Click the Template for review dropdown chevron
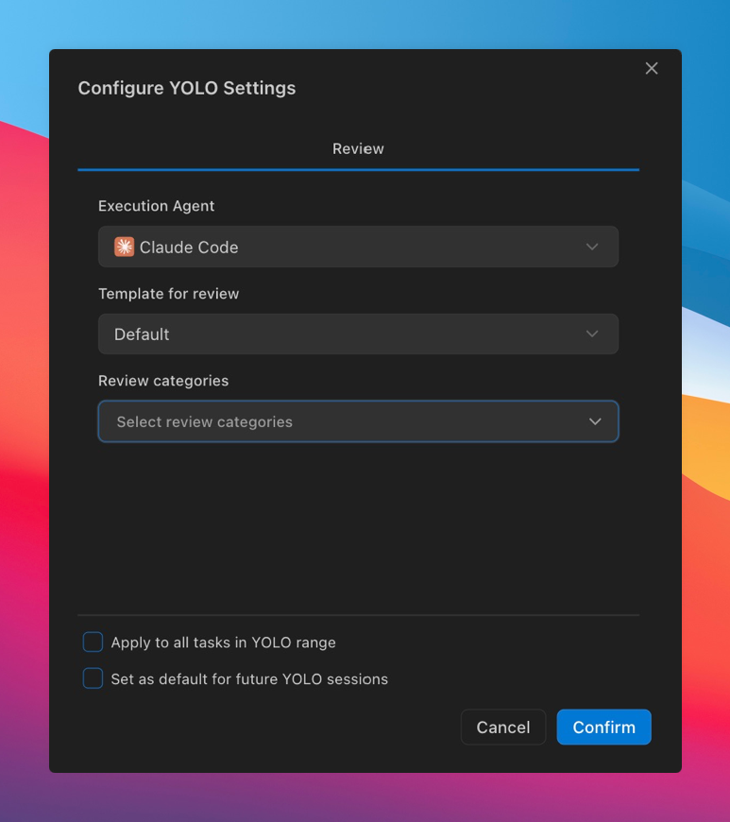The image size is (730, 822). tap(593, 334)
